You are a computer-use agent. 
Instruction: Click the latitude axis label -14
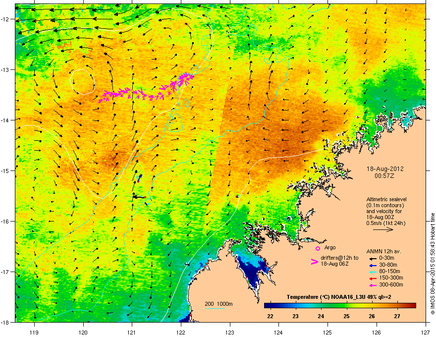pyautogui.click(x=5, y=120)
